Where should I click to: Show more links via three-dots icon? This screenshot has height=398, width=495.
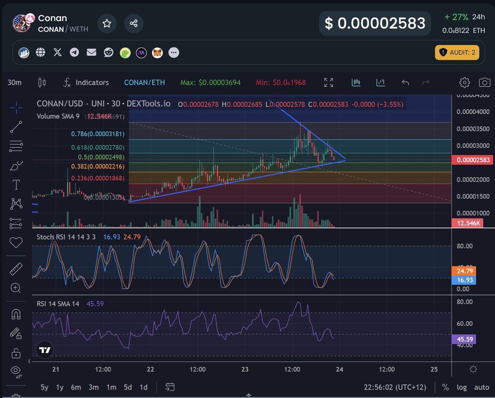pos(174,53)
